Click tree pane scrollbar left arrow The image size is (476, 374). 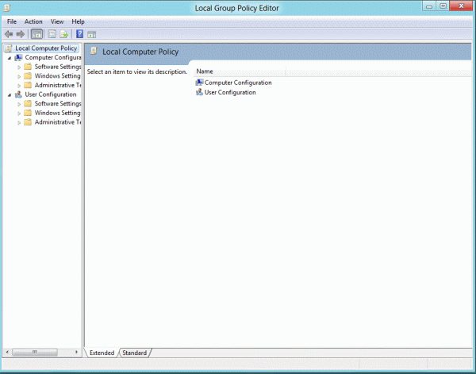click(7, 353)
